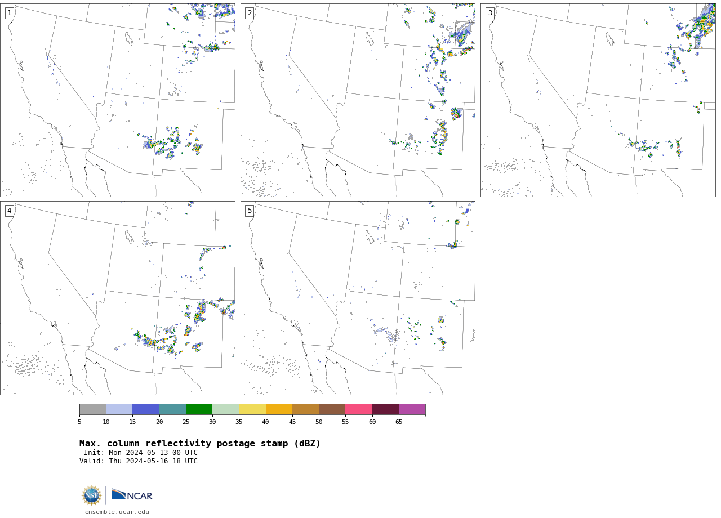This screenshot has width=721, height=518.
Task: Click the colorbar tick label 45
Action: point(292,422)
